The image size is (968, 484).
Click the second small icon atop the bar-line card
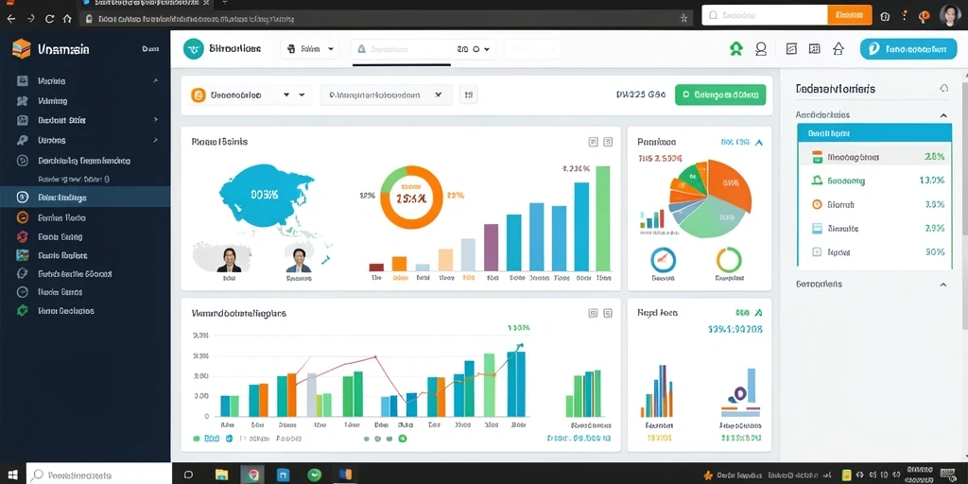click(x=608, y=314)
